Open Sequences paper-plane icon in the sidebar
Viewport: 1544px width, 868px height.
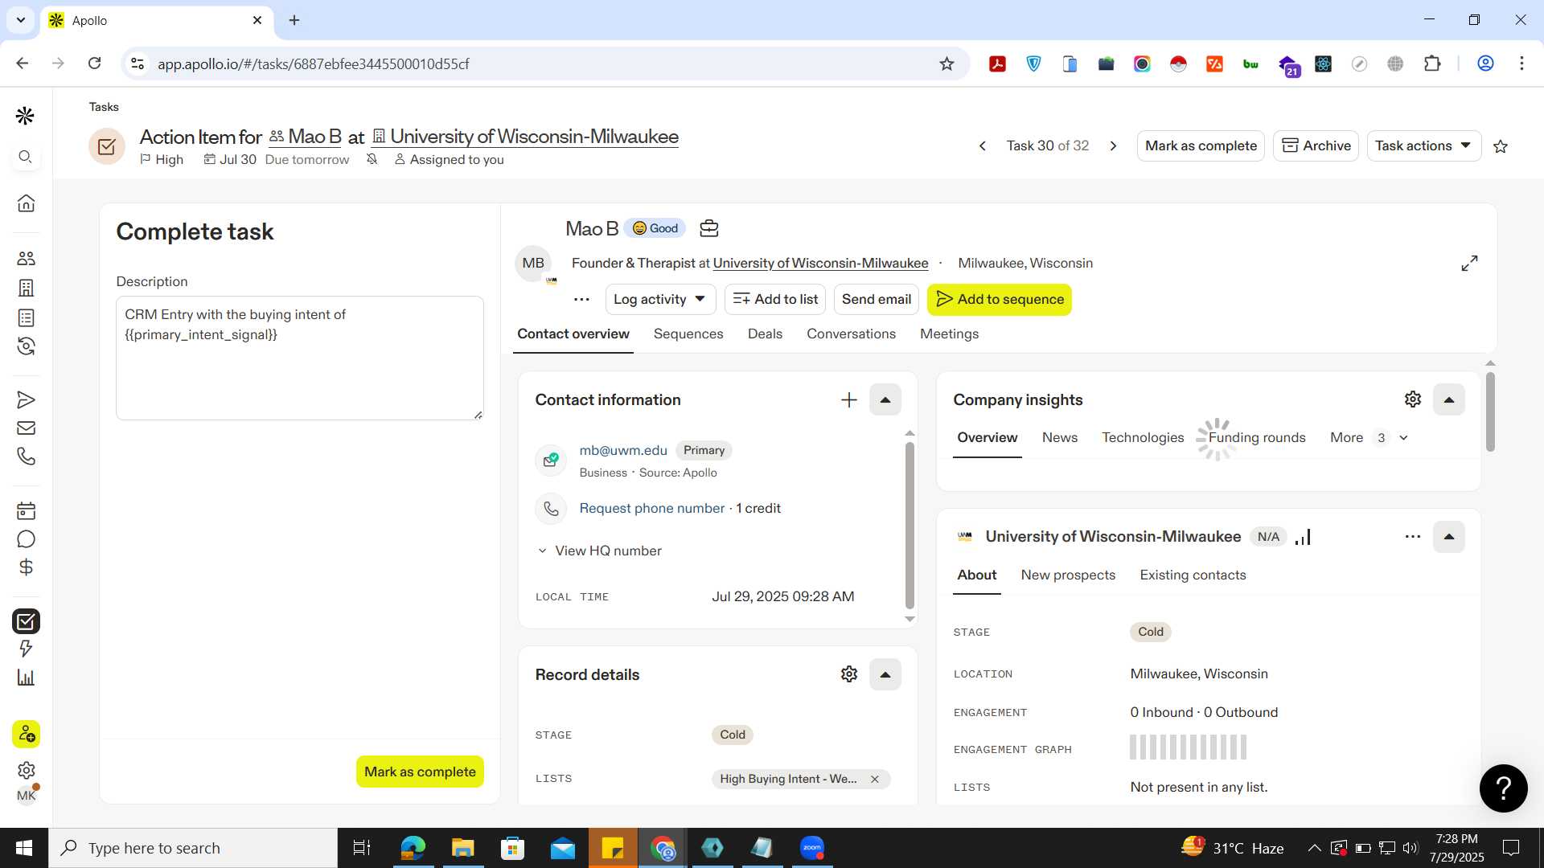coord(26,399)
